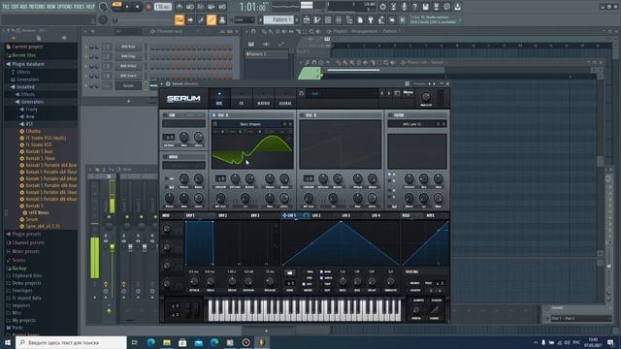Screen dimensions: 621x349
Task: Click the record button in transport
Action: click(148, 7)
